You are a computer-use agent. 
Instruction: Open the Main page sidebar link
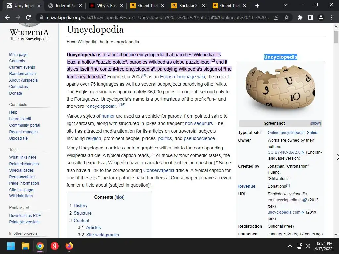point(18,55)
